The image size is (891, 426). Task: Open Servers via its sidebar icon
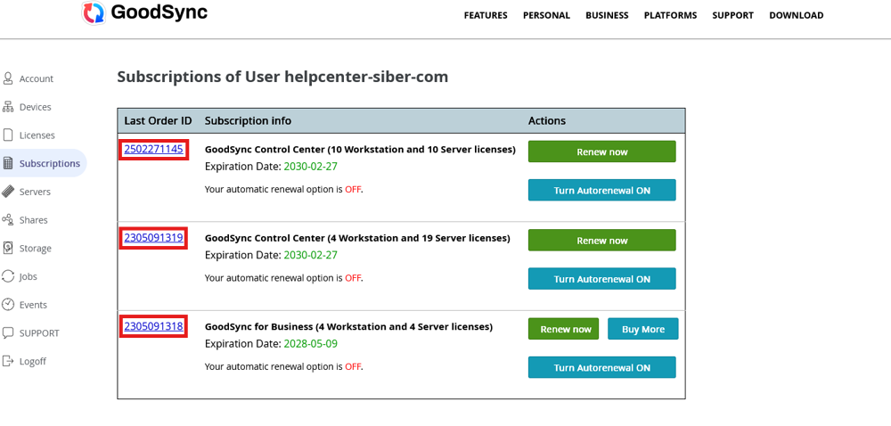pos(8,192)
